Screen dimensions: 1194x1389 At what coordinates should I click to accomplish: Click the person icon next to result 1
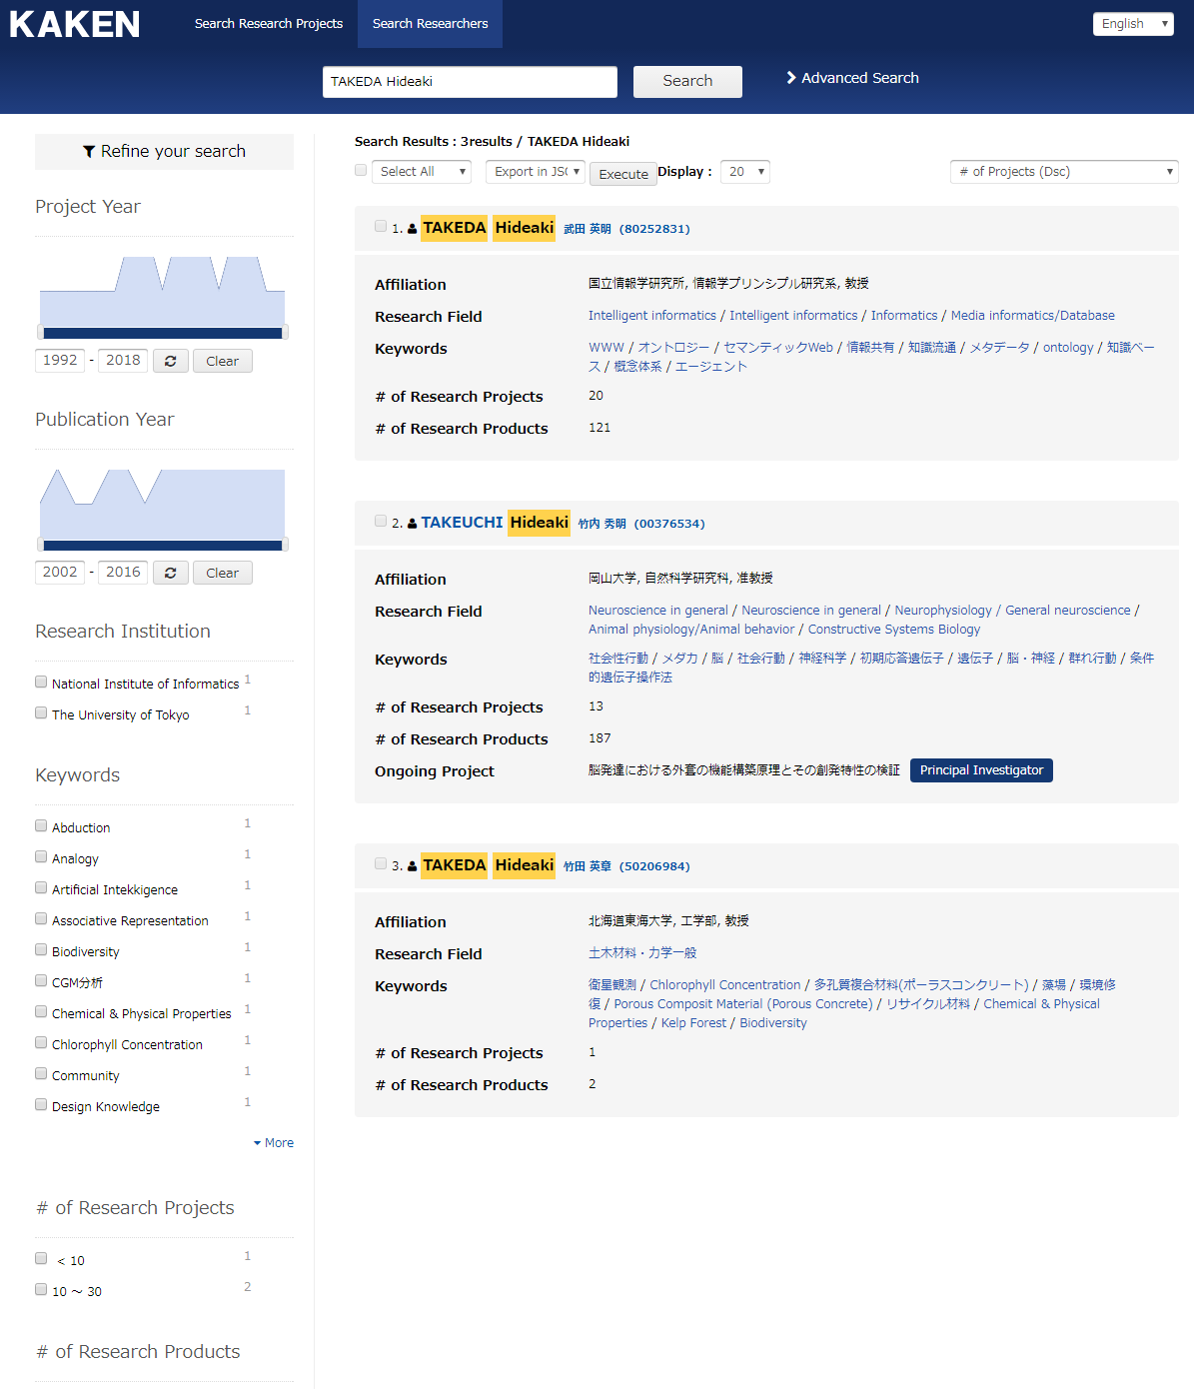412,229
